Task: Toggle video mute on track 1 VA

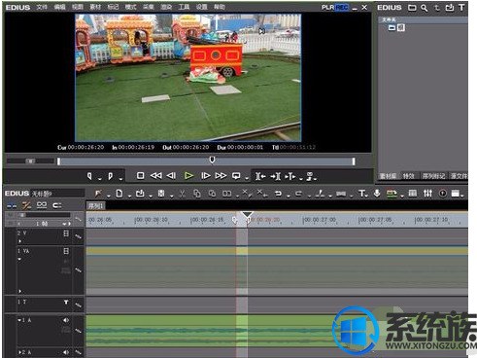Action: pyautogui.click(x=66, y=251)
